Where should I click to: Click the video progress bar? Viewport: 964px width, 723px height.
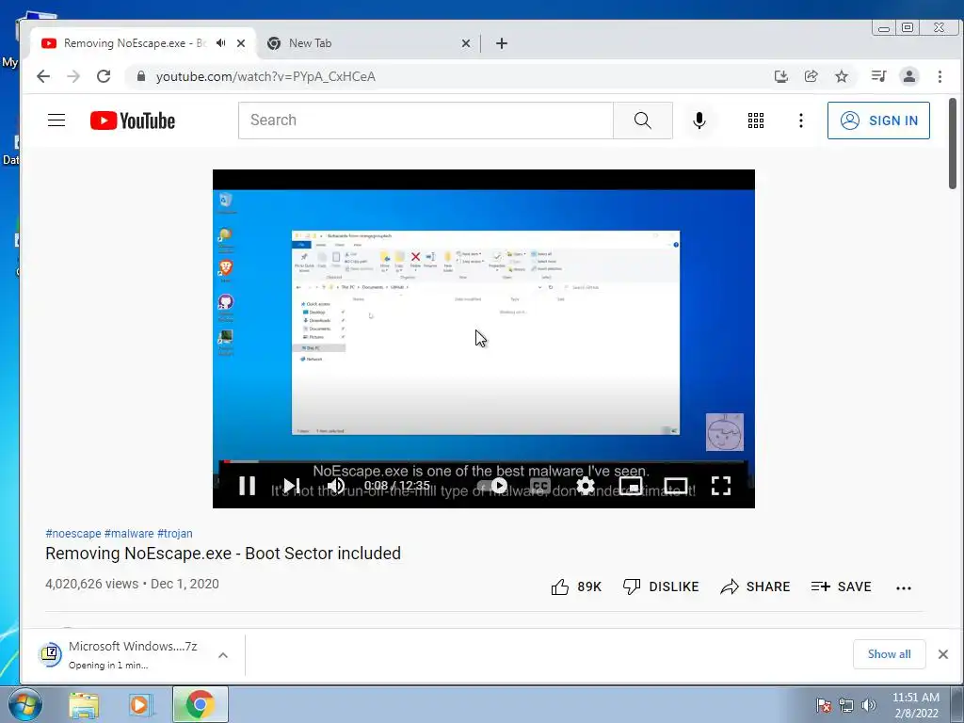pyautogui.click(x=483, y=461)
